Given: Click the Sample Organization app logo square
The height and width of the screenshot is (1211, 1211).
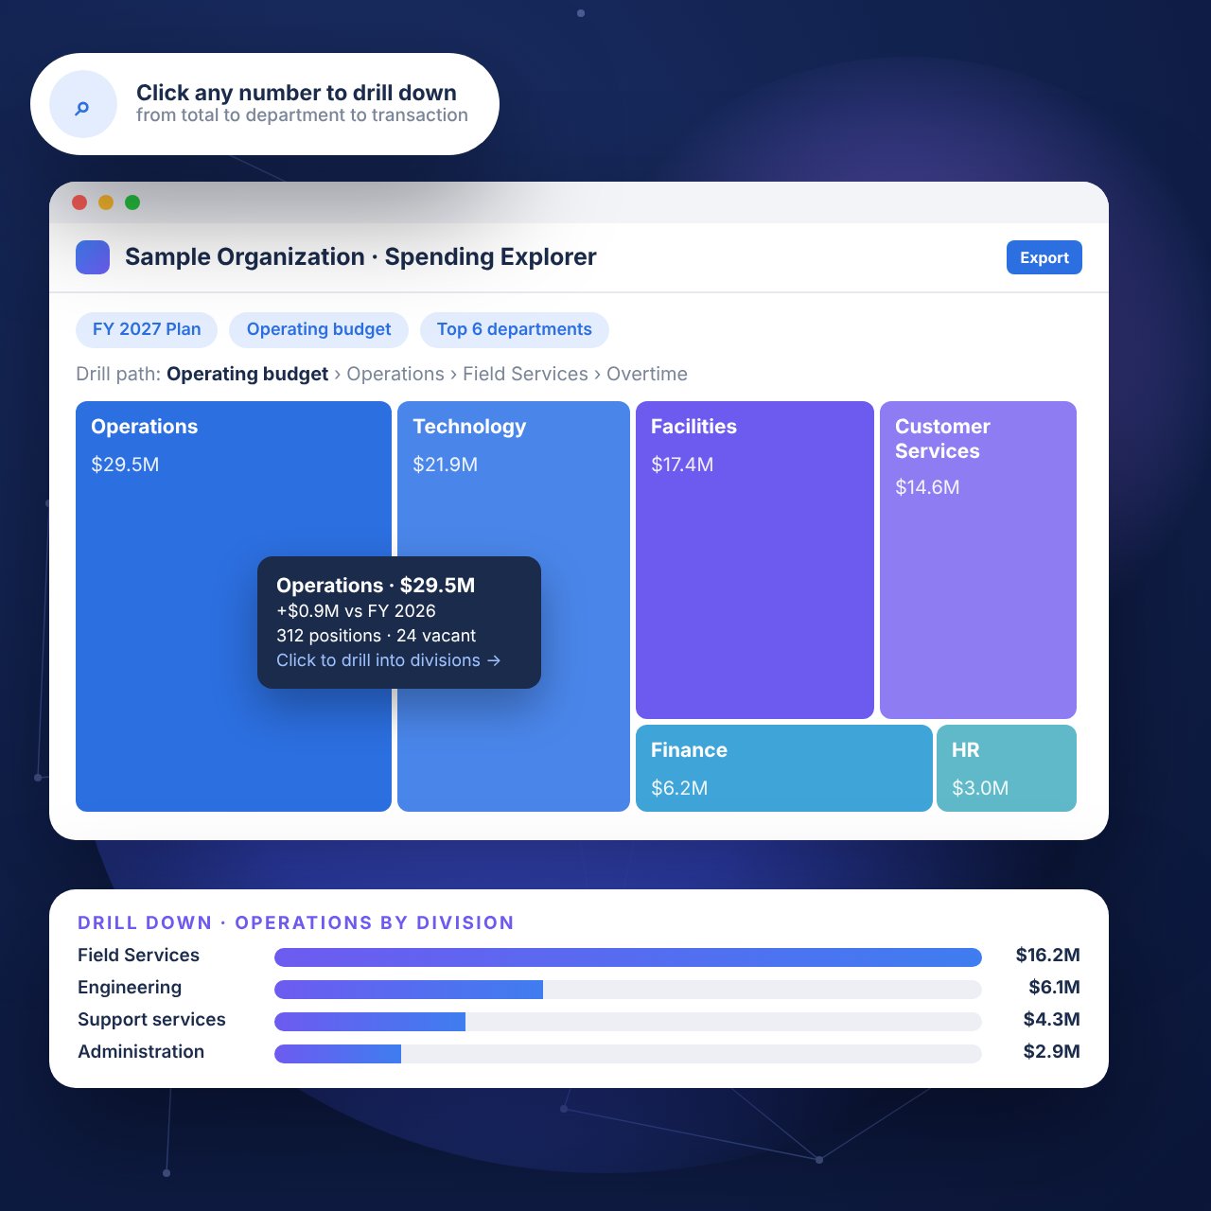Looking at the screenshot, I should point(93,257).
